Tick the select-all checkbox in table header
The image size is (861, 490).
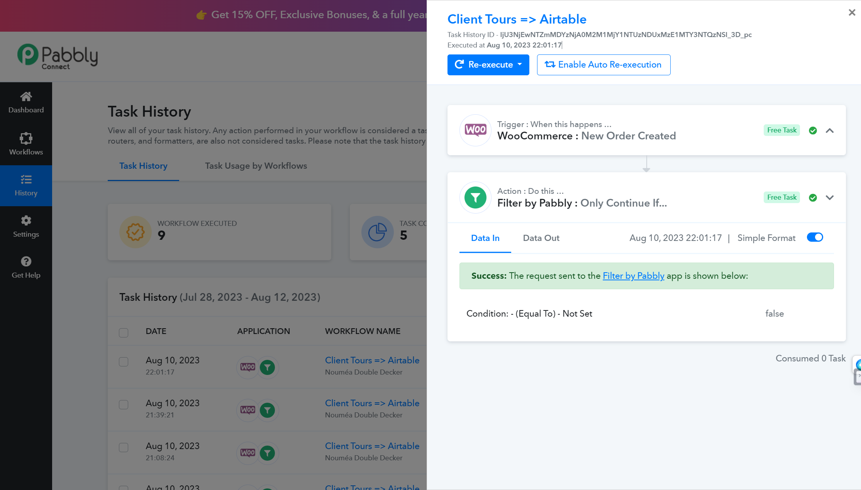(x=124, y=332)
